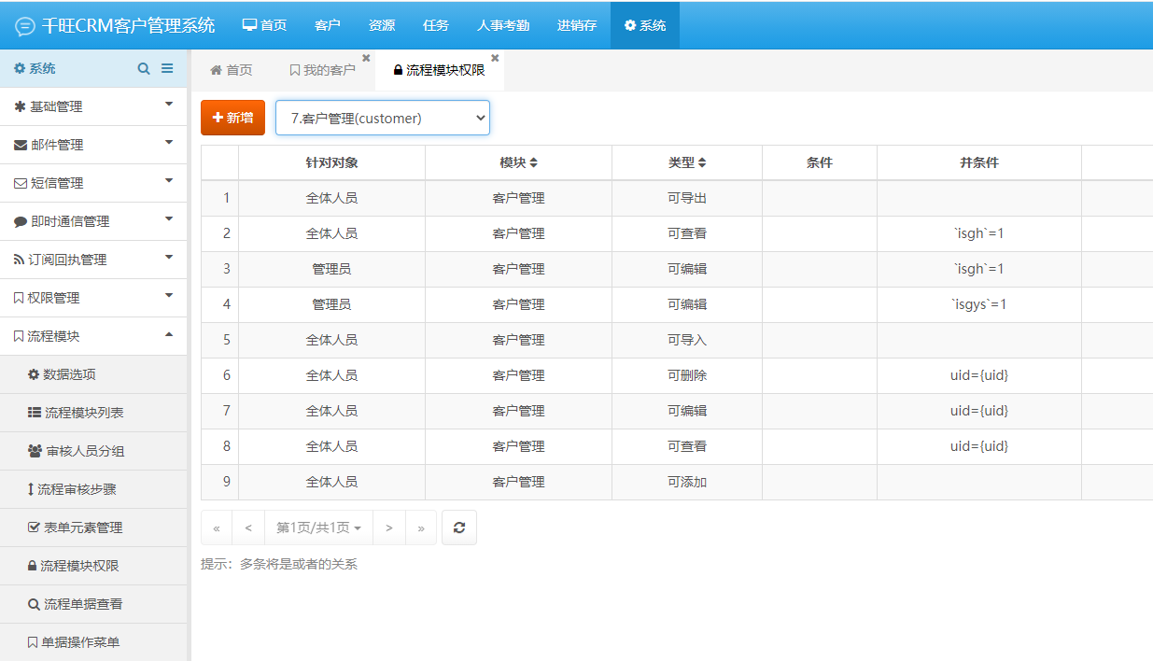Open 流程模块权限 in the sidebar
Viewport: 1153px width, 661px height.
[x=93, y=566]
